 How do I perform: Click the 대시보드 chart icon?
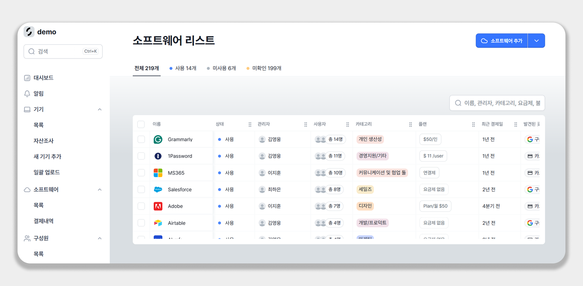point(27,78)
